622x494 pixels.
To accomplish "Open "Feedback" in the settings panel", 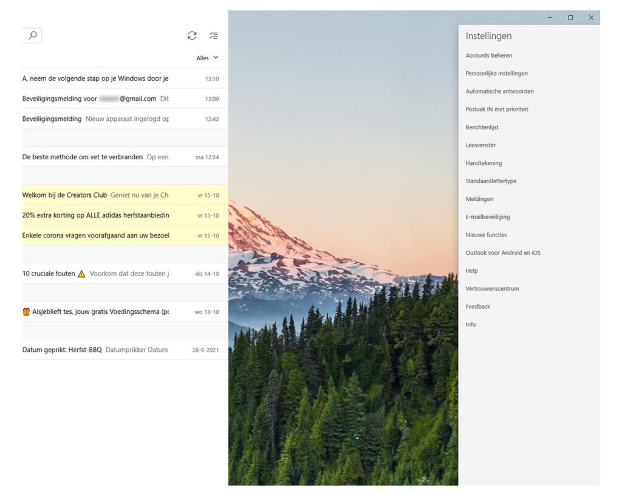I will [478, 307].
